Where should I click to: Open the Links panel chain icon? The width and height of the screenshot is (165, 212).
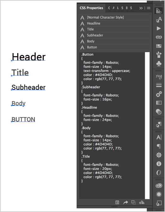click(x=159, y=37)
